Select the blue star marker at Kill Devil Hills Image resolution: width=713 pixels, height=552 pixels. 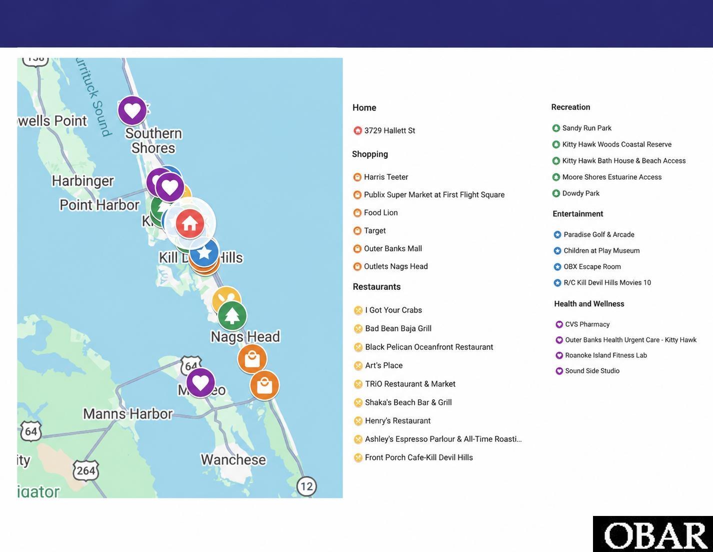pos(204,252)
